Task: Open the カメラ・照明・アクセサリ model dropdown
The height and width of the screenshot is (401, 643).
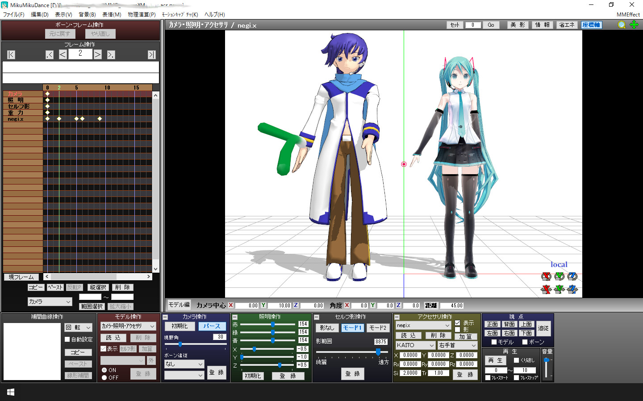Action: (128, 326)
